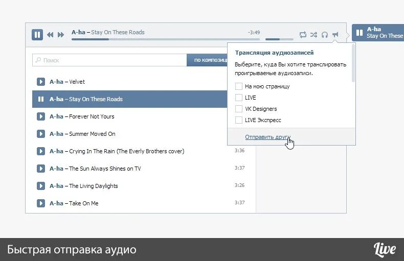Viewport: 404px width, 261px height.
Task: Select the Take On Me track title
Action: pyautogui.click(x=83, y=203)
